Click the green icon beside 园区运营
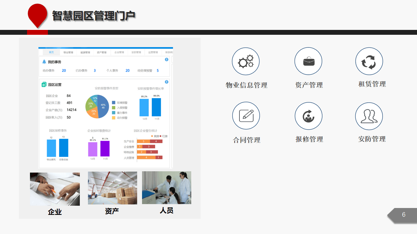Screen dimensions: 417x234 tap(44, 84)
